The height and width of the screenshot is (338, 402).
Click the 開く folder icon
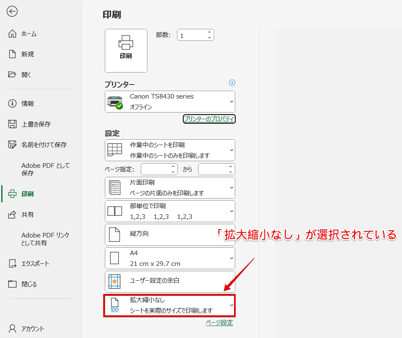(12, 74)
